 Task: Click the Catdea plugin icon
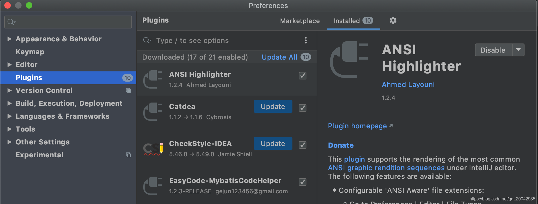pos(153,112)
